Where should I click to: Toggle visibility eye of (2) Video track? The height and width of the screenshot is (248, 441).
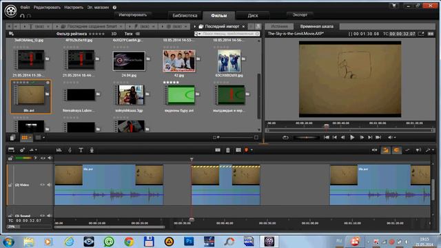point(43,185)
